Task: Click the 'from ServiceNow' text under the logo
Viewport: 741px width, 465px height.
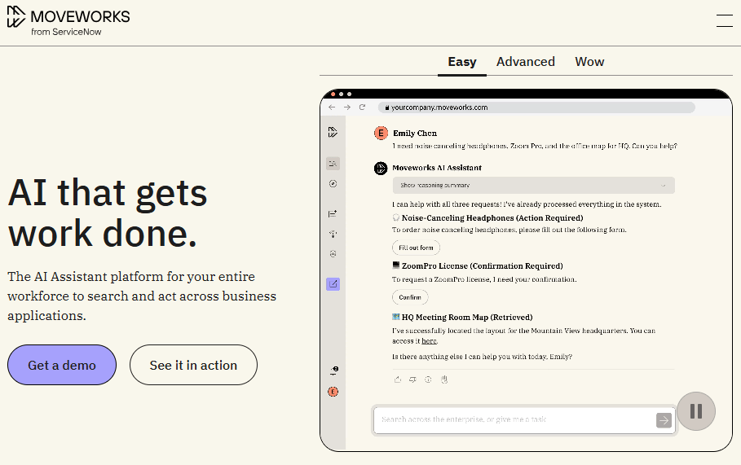Action: tap(66, 32)
